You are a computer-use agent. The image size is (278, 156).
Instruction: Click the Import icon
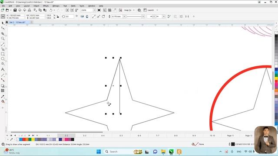(67, 10)
